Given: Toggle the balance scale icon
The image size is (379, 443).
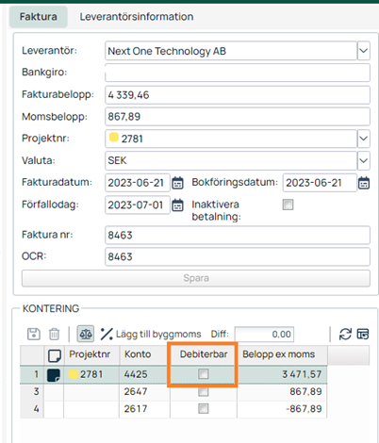Looking at the screenshot, I should (86, 334).
